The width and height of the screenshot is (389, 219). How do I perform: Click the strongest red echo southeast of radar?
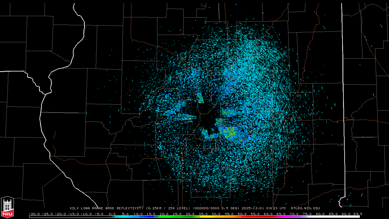[232, 134]
